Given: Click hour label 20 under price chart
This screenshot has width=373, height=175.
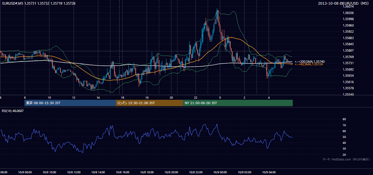Looking at the screenshot, I should 171,98.
